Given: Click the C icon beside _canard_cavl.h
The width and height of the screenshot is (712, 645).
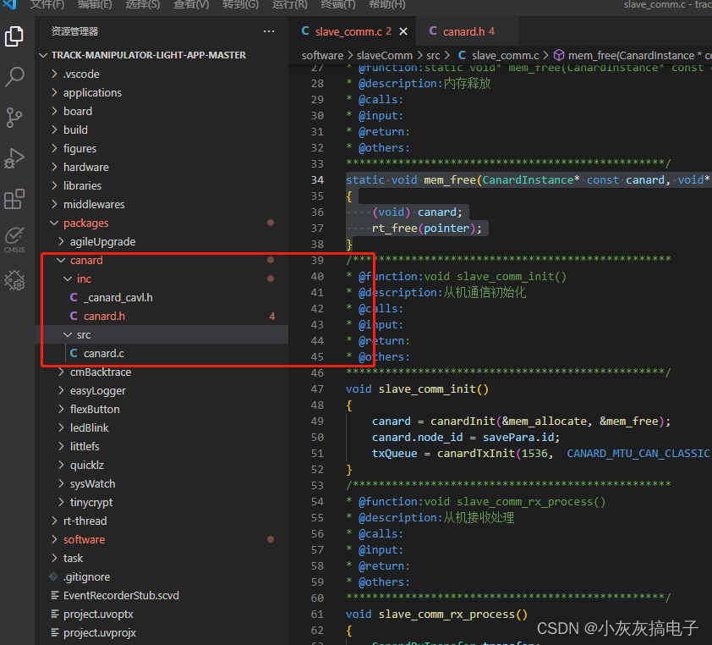Looking at the screenshot, I should (x=74, y=297).
